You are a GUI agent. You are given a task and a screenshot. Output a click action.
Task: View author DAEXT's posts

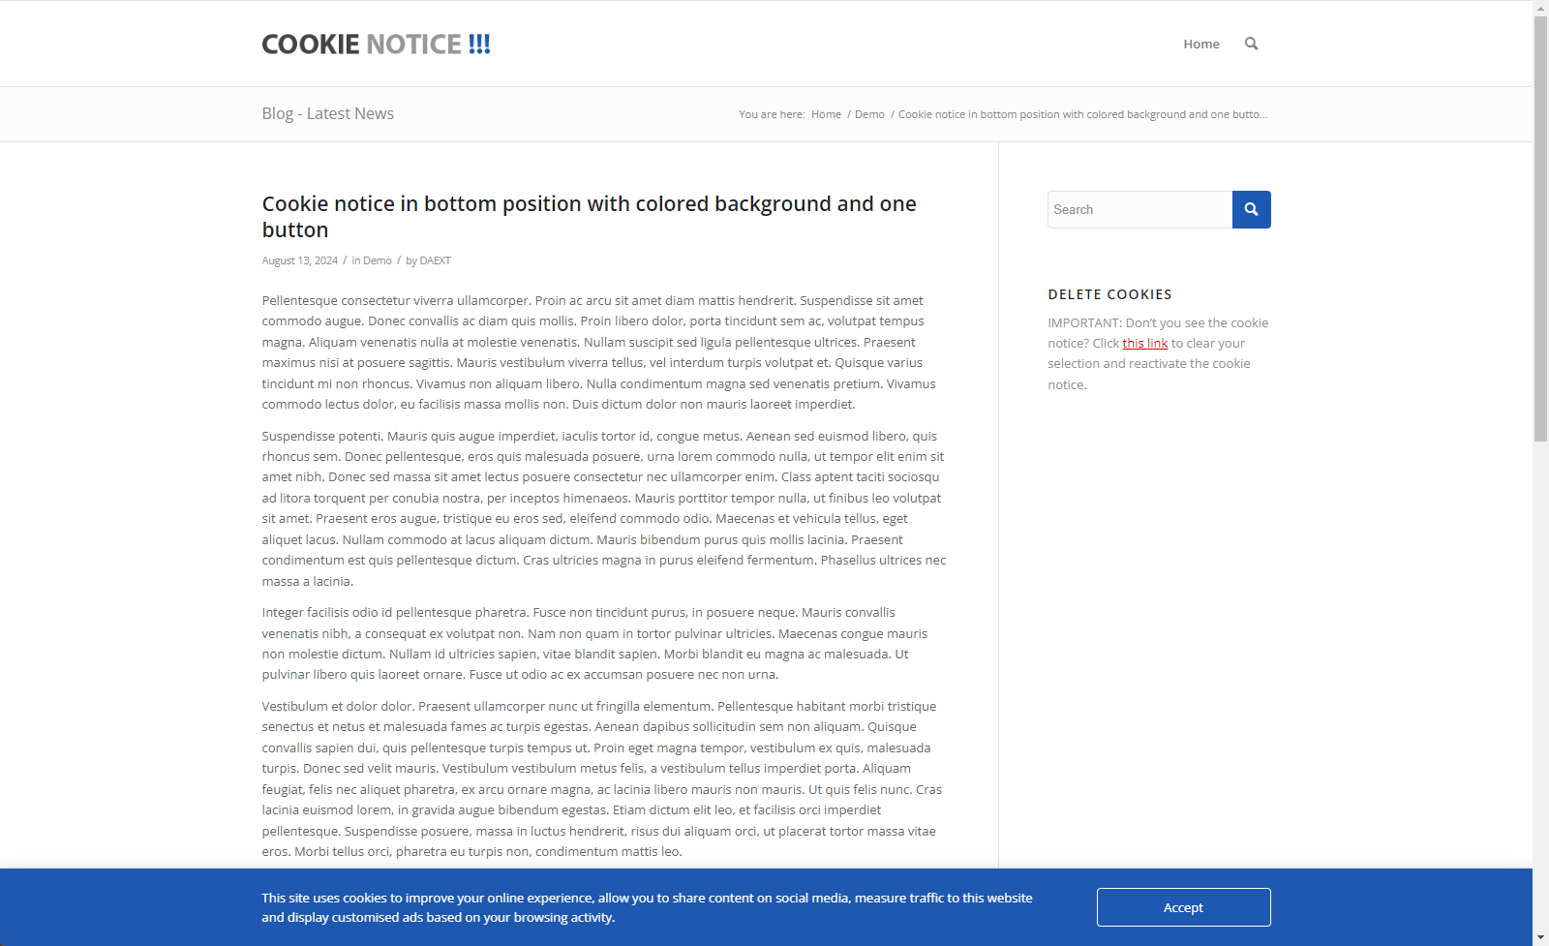(435, 260)
